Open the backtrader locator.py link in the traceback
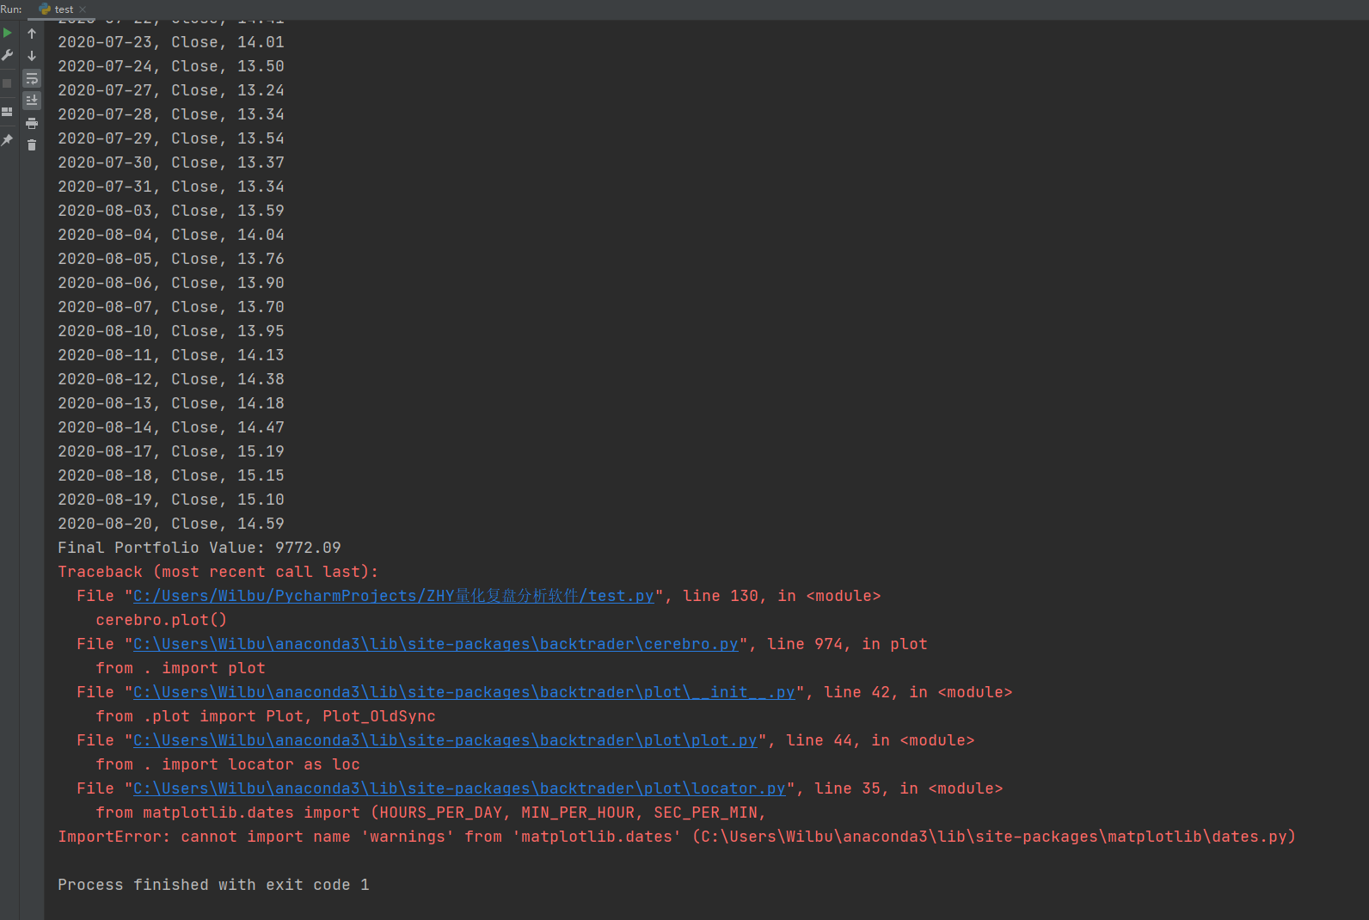1369x920 pixels. 459,788
